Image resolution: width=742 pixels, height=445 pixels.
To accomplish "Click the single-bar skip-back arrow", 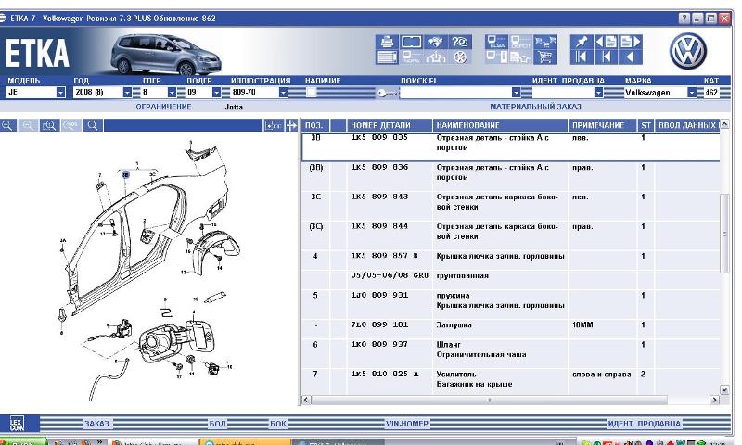I will point(606,57).
